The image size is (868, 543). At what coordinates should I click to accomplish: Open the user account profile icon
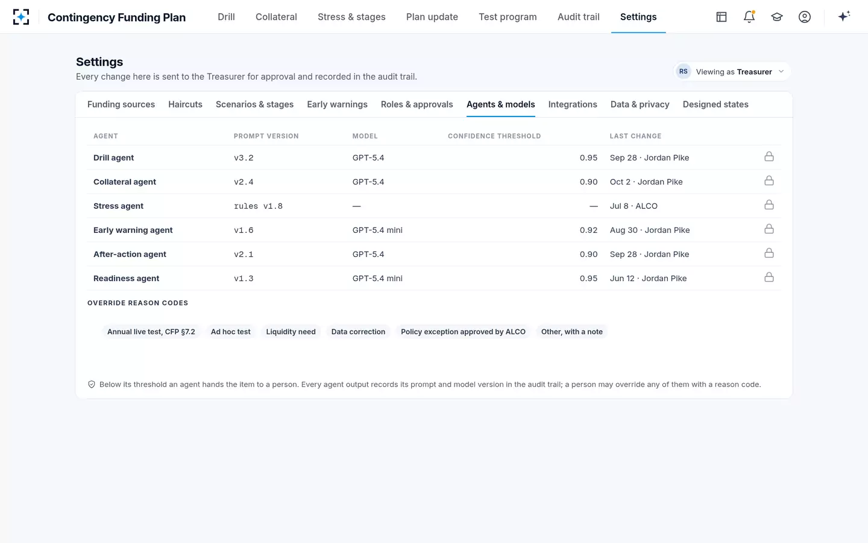click(805, 17)
